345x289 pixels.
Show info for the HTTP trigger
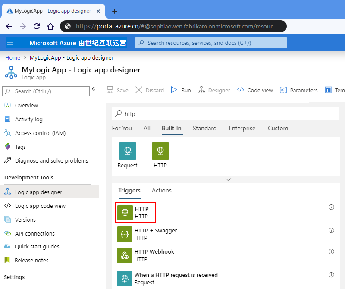pyautogui.click(x=331, y=207)
